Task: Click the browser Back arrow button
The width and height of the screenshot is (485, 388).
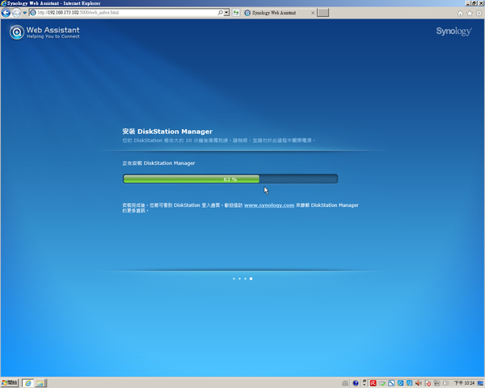Action: (6, 13)
